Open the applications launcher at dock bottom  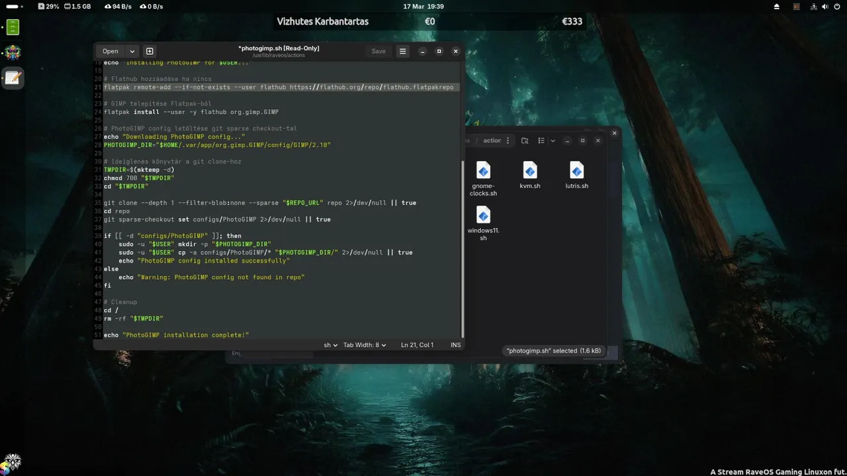[11, 463]
